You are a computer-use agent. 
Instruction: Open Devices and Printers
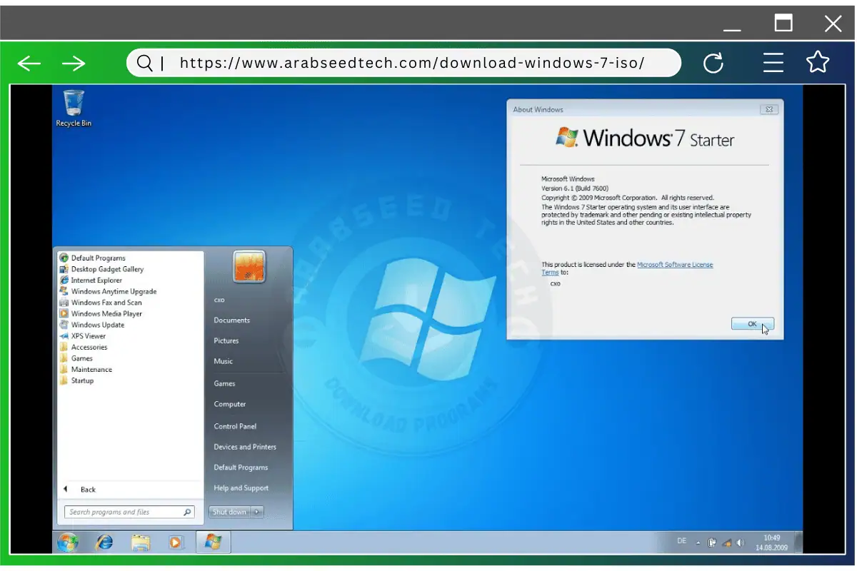pyautogui.click(x=245, y=447)
